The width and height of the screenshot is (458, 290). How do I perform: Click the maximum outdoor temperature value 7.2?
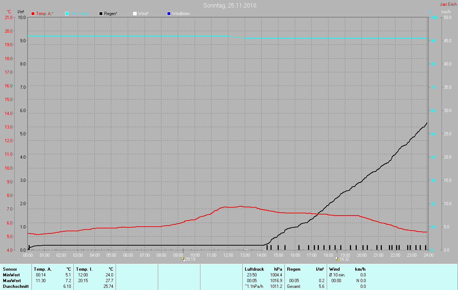click(x=68, y=280)
